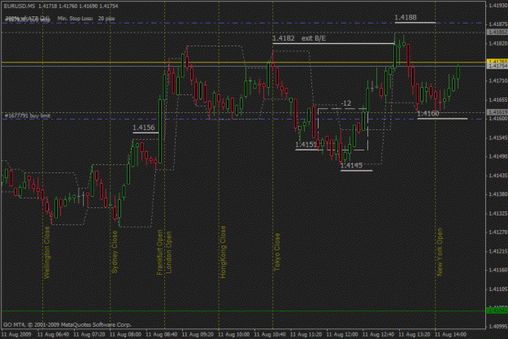The image size is (508, 339).
Task: Click the '11 Aug 09:20' time axis label
Action: (x=198, y=334)
